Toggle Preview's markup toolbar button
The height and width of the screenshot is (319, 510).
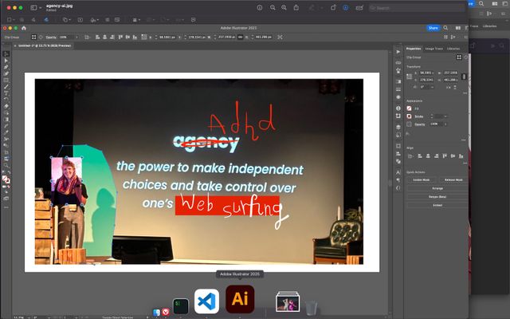point(346,7)
